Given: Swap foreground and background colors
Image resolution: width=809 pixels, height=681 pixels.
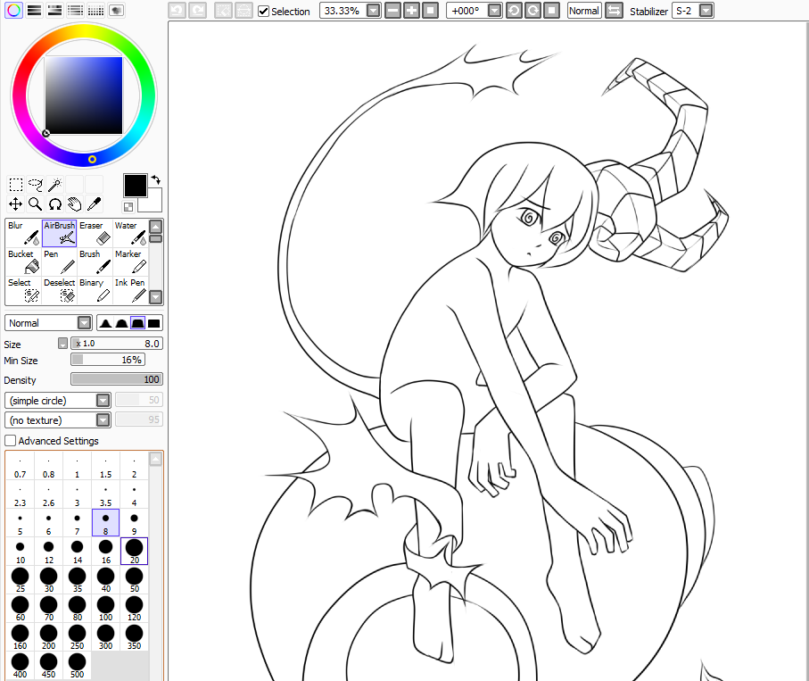Looking at the screenshot, I should click(155, 179).
